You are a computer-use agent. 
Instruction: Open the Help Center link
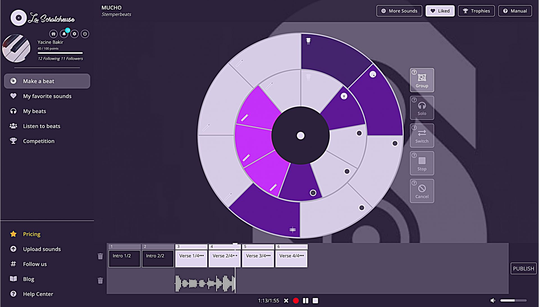[38, 294]
